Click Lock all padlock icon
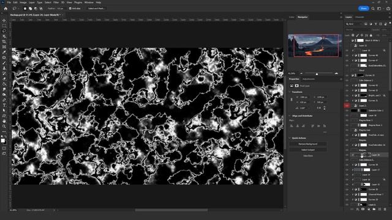 pos(371,35)
